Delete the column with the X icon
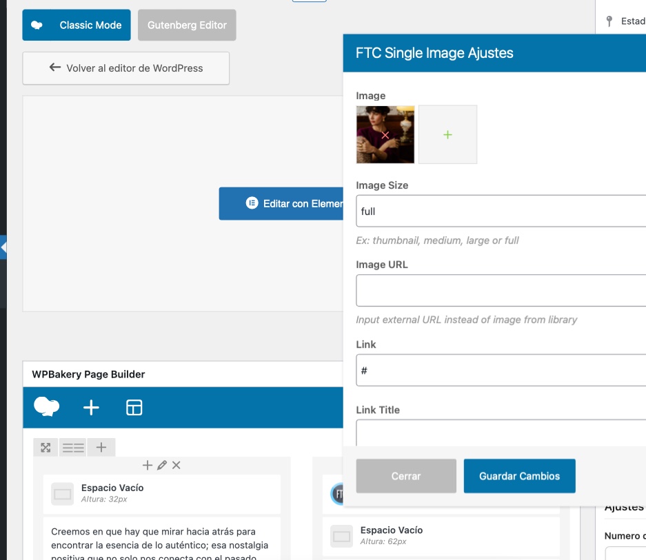Screen dimensions: 646x560 click(176, 466)
